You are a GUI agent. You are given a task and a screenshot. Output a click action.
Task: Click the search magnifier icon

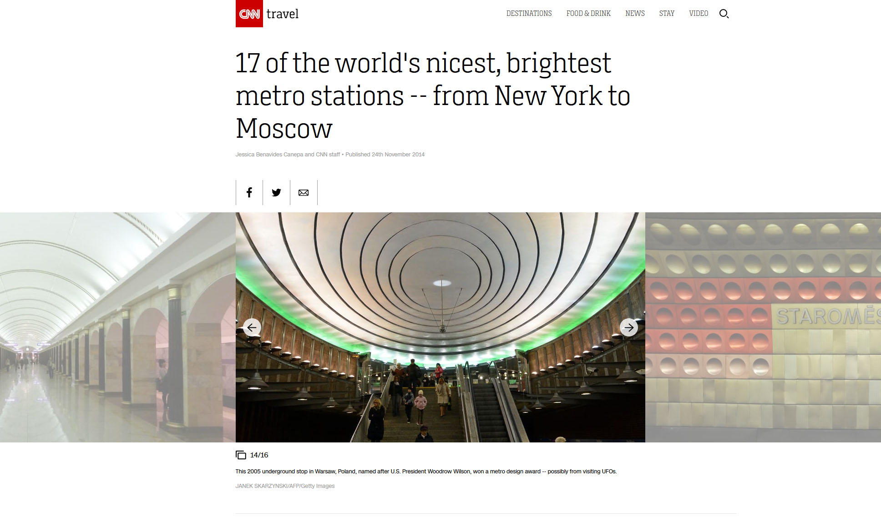[724, 14]
